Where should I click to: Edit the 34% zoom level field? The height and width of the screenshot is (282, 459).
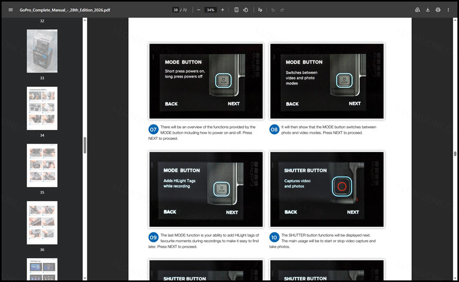click(x=210, y=10)
